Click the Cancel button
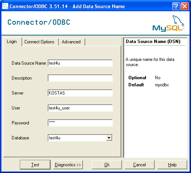 [140, 165]
